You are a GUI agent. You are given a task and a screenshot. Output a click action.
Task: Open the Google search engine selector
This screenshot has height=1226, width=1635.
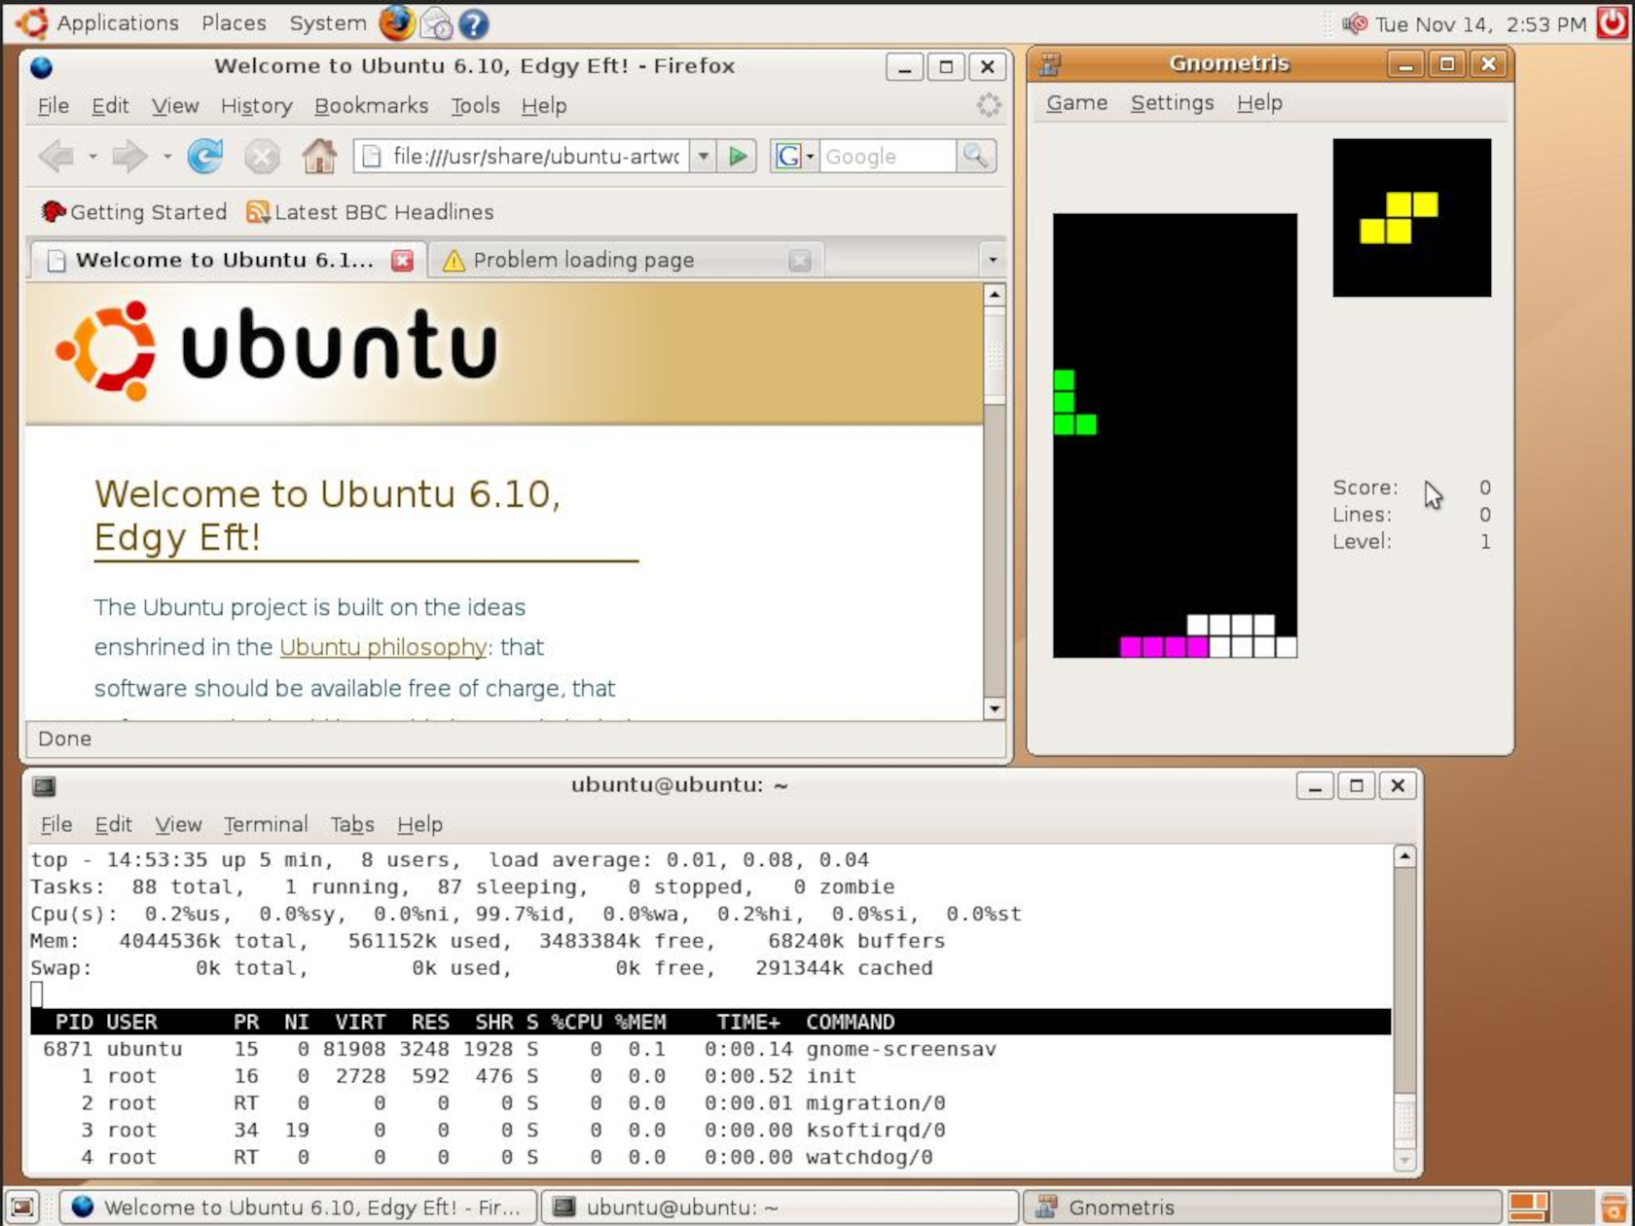pyautogui.click(x=794, y=156)
